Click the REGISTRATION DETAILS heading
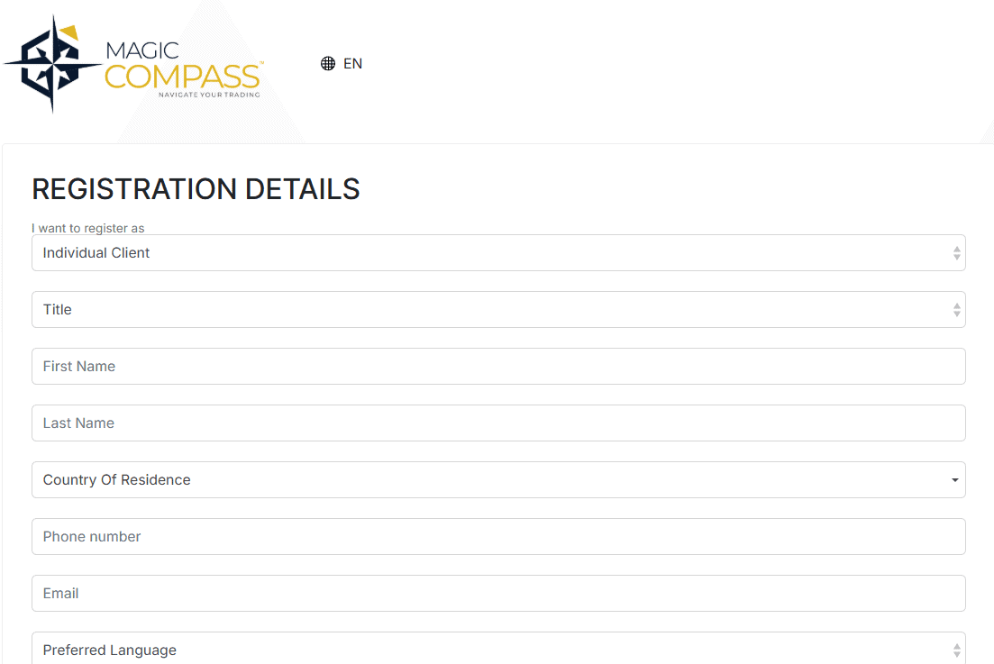The image size is (994, 664). 196,189
